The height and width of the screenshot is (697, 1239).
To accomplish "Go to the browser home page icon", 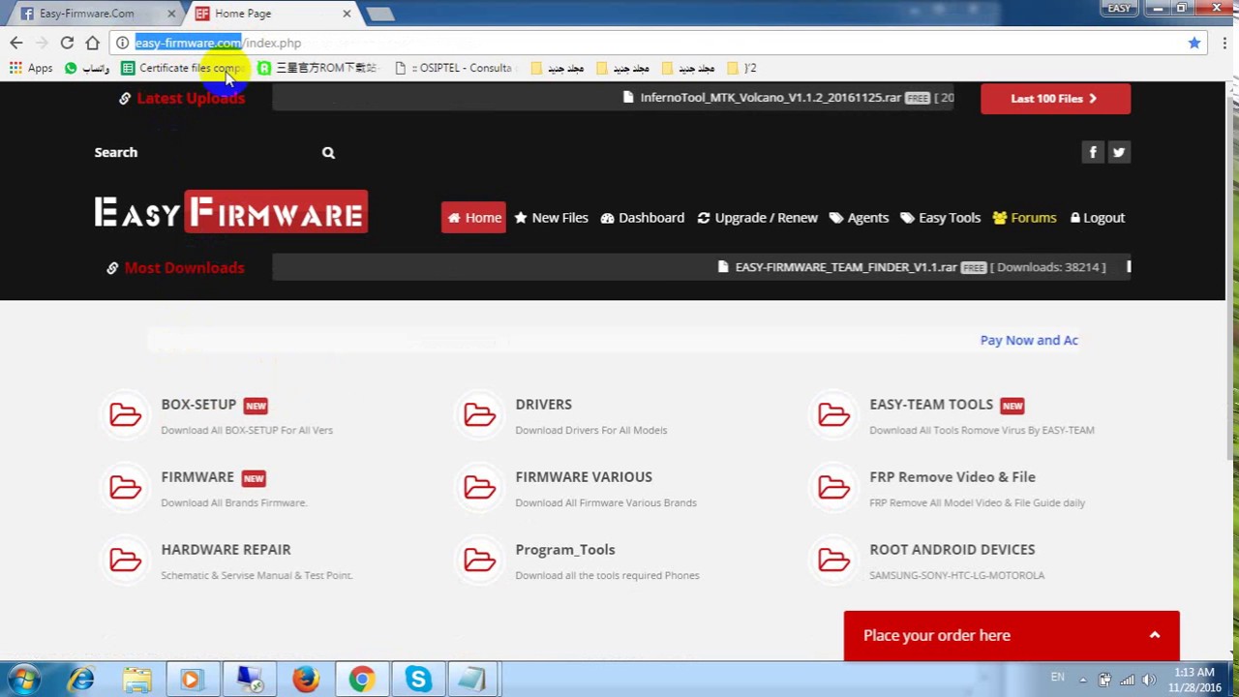I will click(x=92, y=43).
